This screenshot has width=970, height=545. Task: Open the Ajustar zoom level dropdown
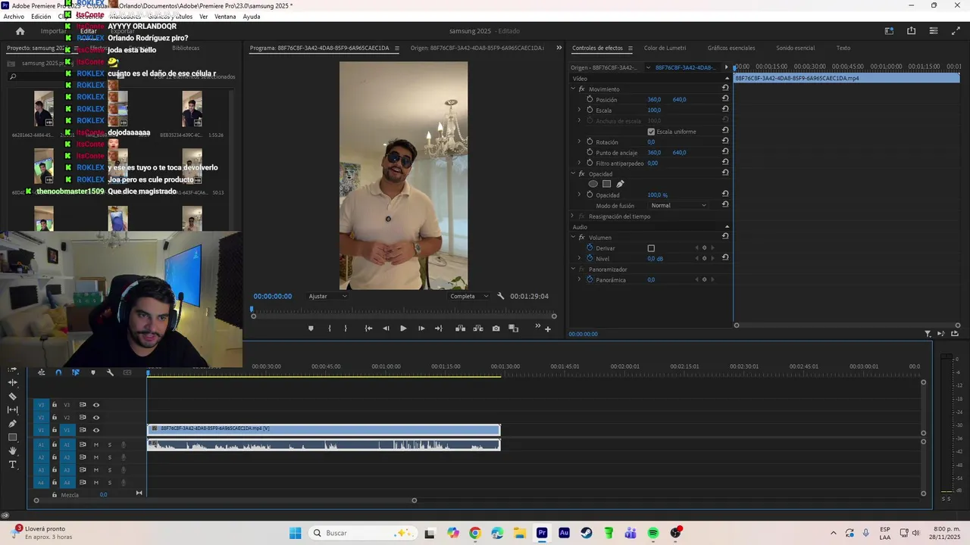point(327,296)
